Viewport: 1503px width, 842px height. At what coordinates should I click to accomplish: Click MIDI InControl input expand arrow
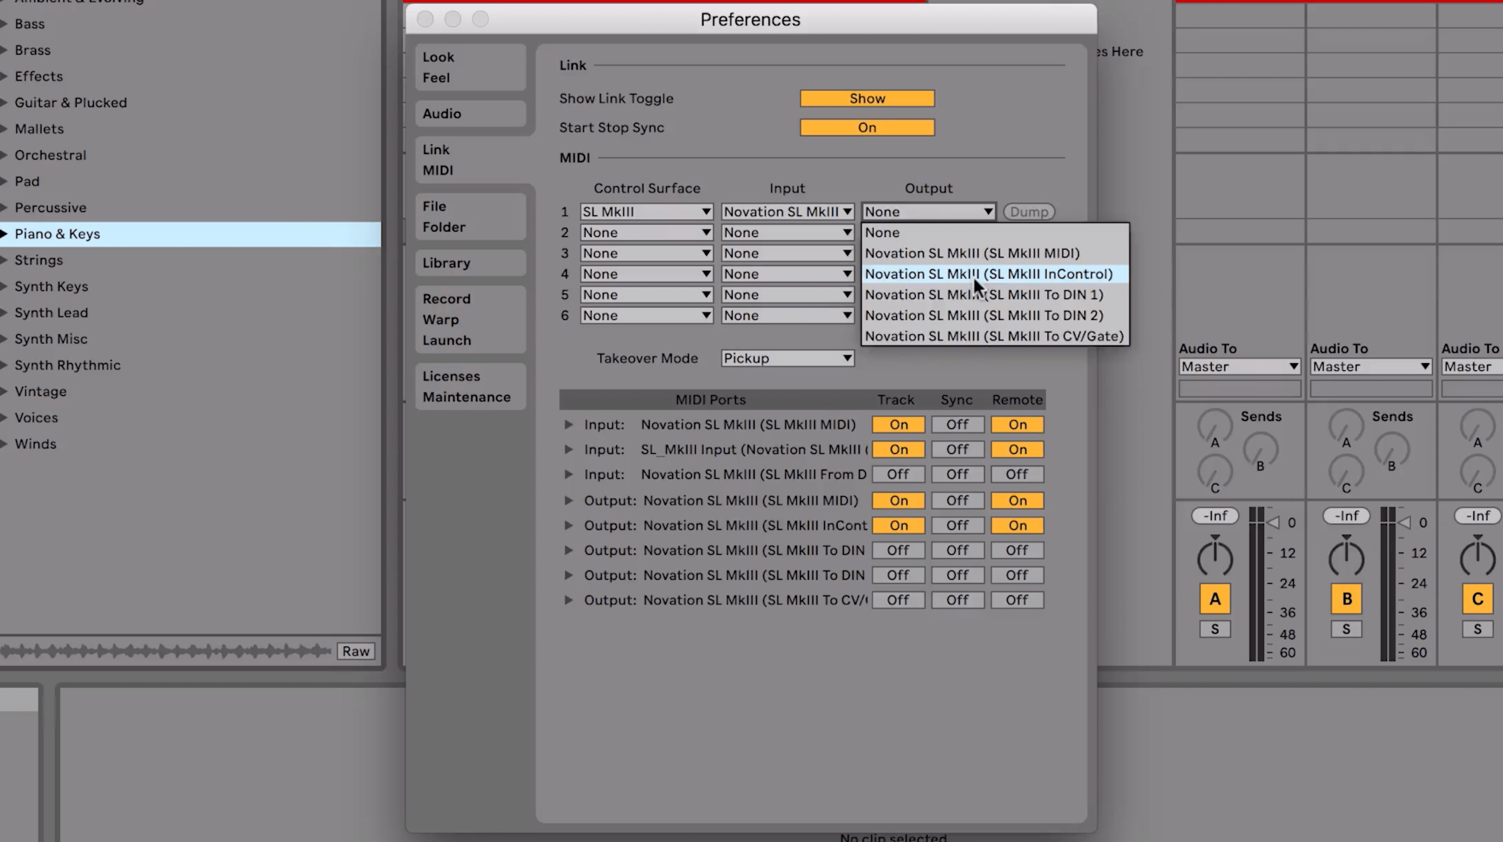click(x=569, y=449)
